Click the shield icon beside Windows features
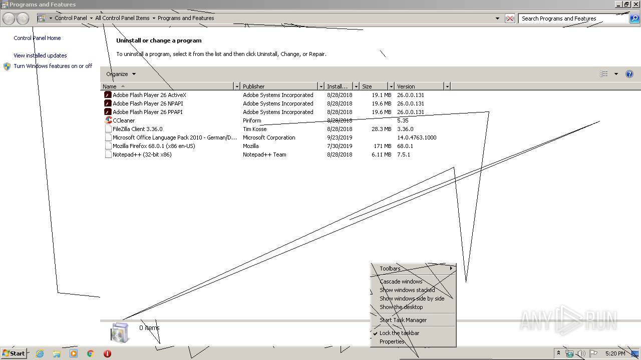This screenshot has height=360, width=641. click(7, 66)
